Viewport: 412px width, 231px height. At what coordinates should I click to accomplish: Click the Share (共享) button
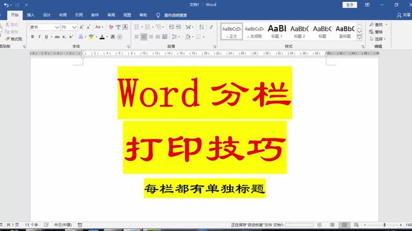[x=404, y=15]
